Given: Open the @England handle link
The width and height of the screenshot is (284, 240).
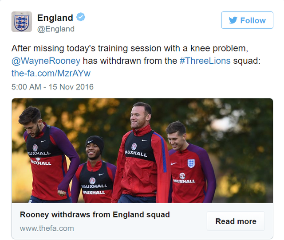Looking at the screenshot, I should point(56,29).
